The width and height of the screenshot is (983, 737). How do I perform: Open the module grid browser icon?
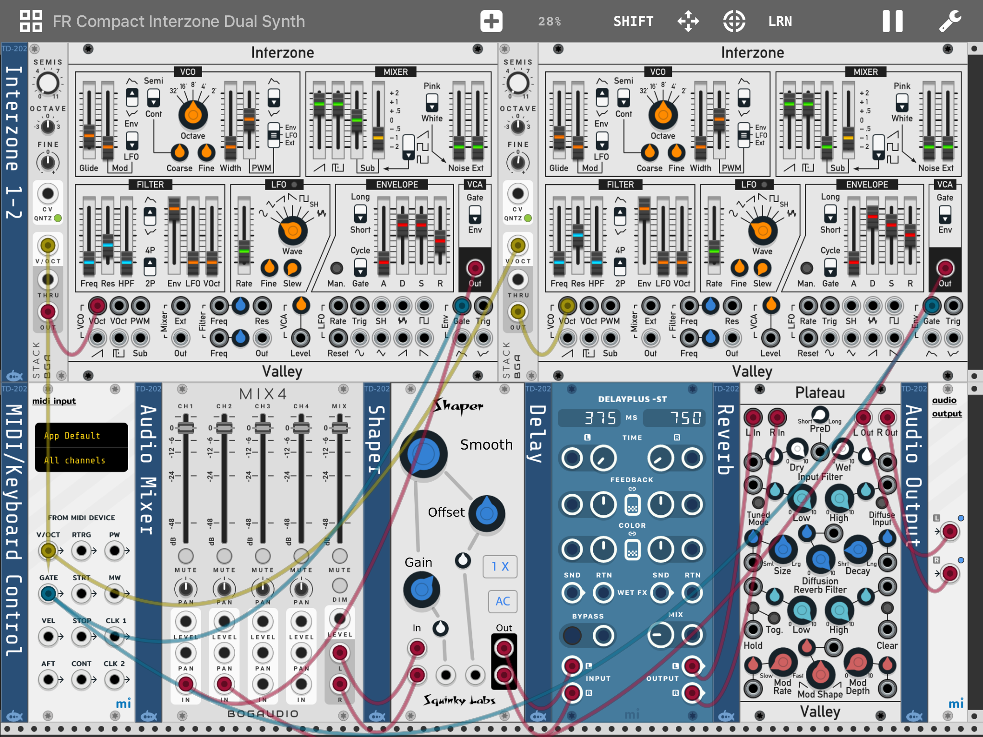31,21
